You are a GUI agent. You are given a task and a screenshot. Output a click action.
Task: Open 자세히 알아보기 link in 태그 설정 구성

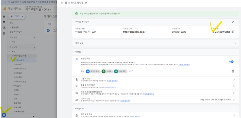click(x=135, y=116)
